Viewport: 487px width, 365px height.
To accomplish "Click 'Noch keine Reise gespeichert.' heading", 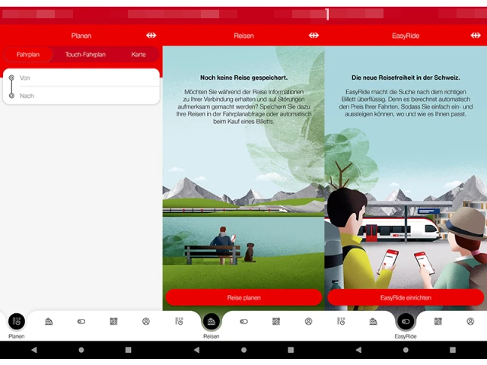I will (243, 78).
